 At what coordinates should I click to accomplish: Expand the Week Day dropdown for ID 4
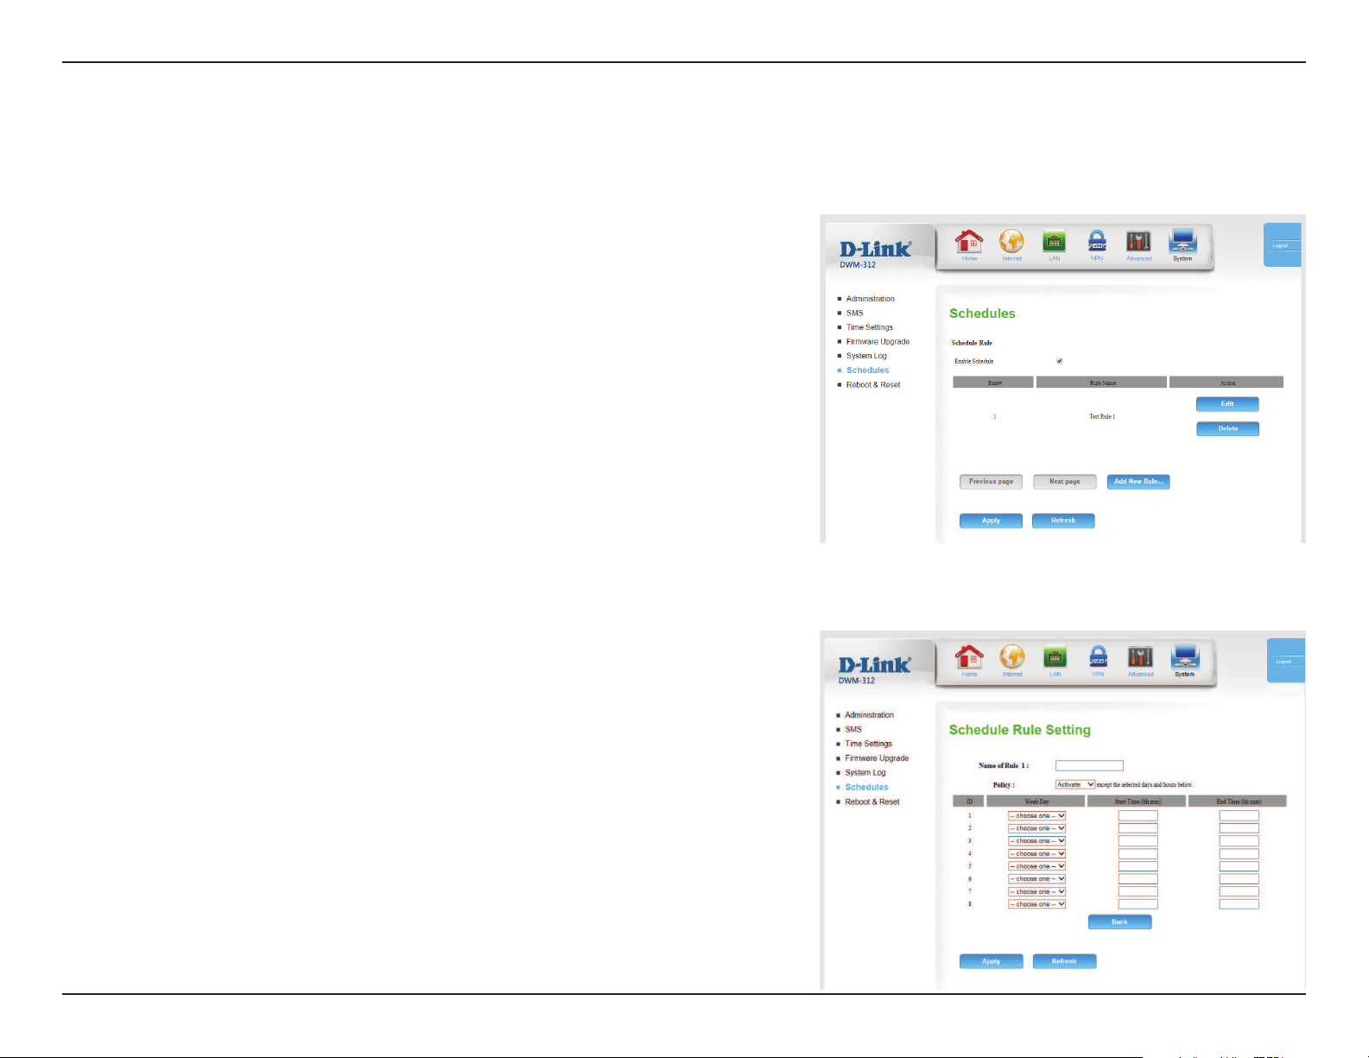(1036, 853)
